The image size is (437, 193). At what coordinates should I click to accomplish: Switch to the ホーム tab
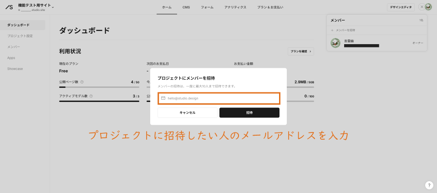coord(167,8)
